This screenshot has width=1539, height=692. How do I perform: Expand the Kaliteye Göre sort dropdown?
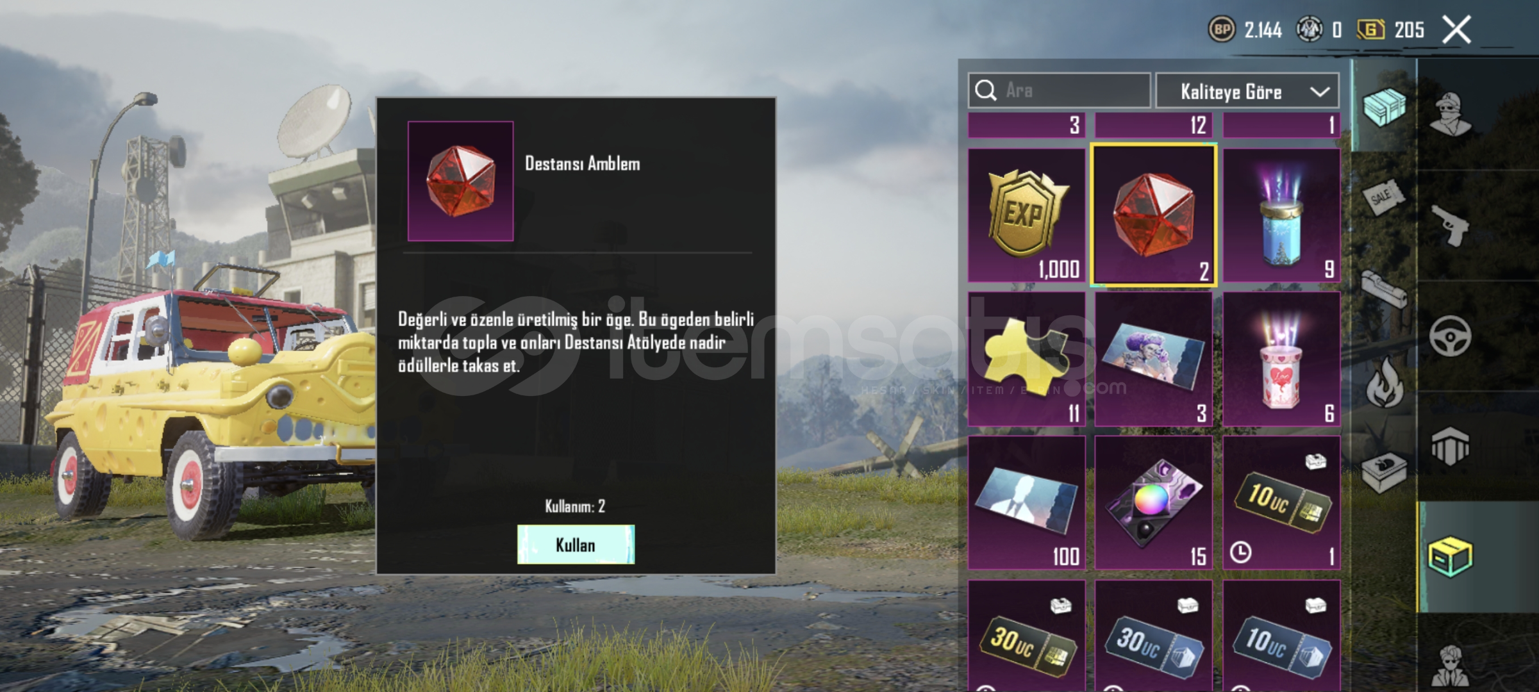point(1247,92)
